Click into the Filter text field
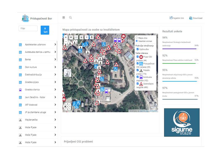 click(x=28, y=28)
